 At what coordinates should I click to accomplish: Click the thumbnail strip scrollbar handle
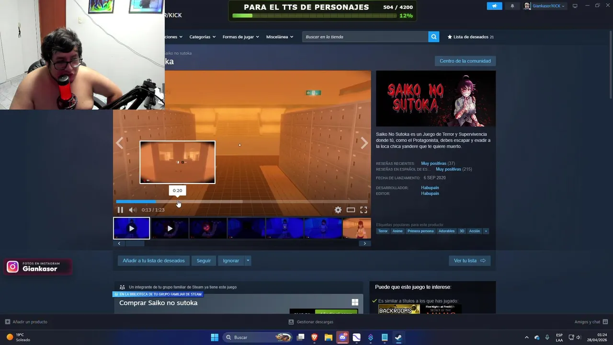tap(135, 243)
